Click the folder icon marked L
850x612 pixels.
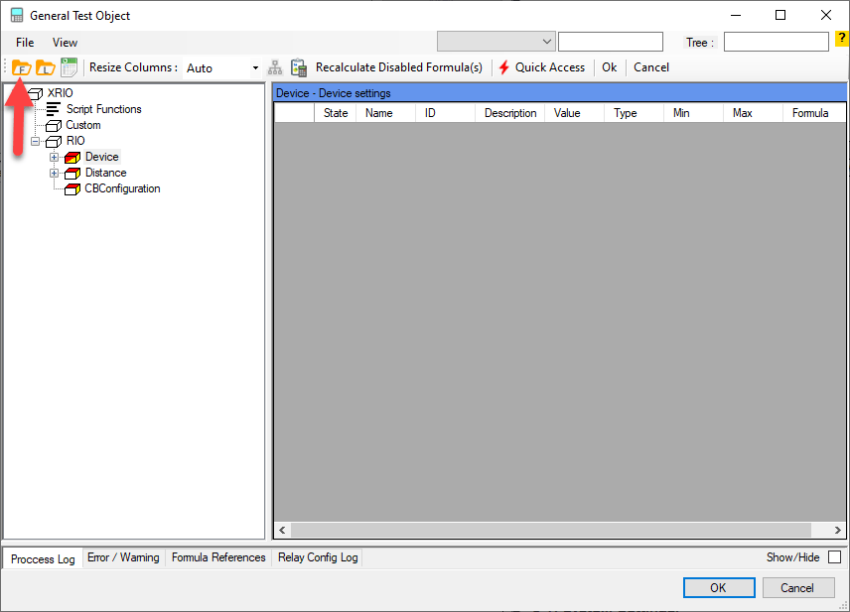point(45,67)
